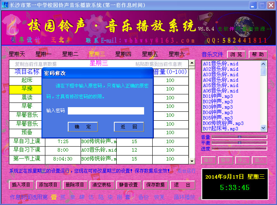Switch to the 星期三 tab

click(97, 54)
